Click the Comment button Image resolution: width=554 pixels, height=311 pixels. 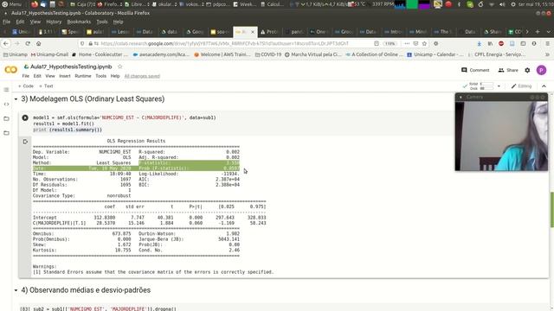click(x=475, y=70)
